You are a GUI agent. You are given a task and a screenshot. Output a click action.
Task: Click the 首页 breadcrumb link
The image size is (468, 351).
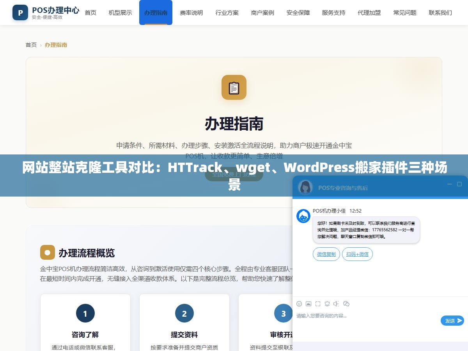pyautogui.click(x=31, y=45)
